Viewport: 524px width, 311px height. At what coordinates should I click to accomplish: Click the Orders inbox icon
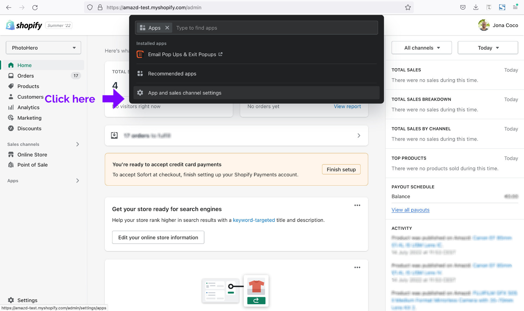(x=11, y=76)
